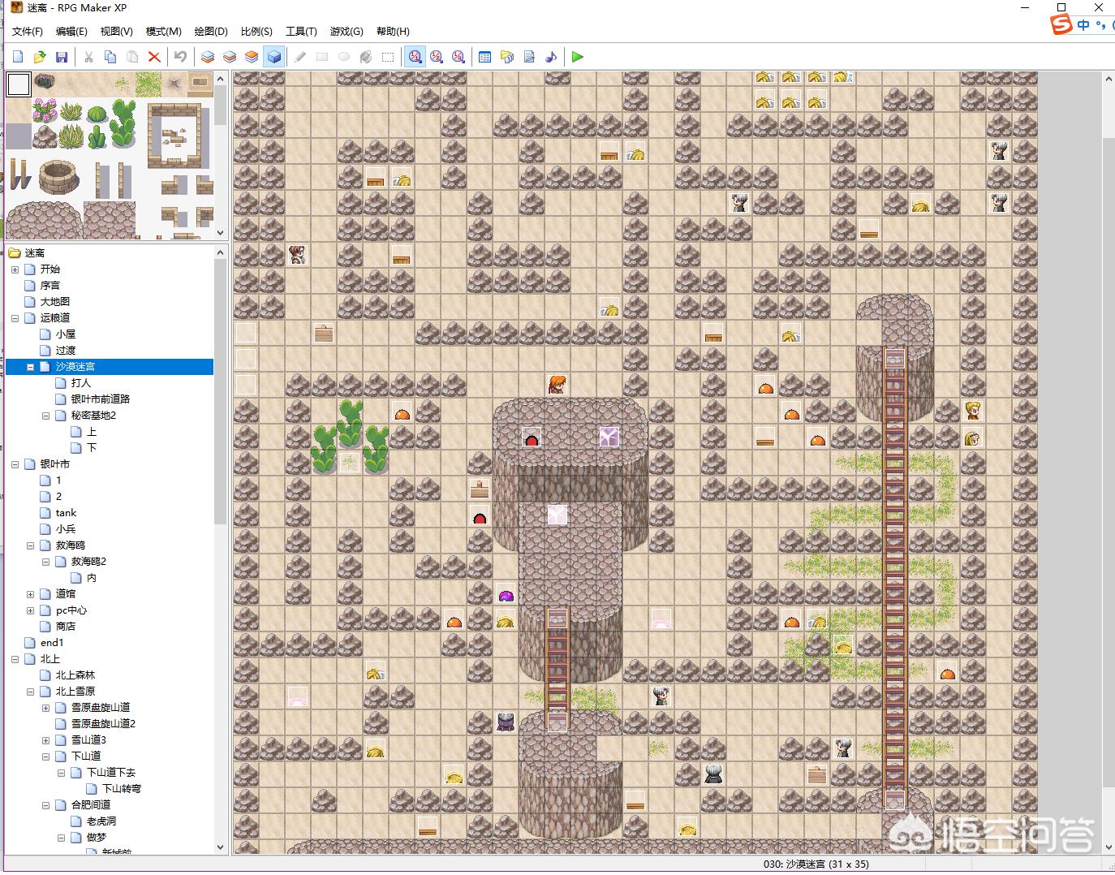Open the Script Editor icon
1115x875 pixels.
pyautogui.click(x=529, y=57)
